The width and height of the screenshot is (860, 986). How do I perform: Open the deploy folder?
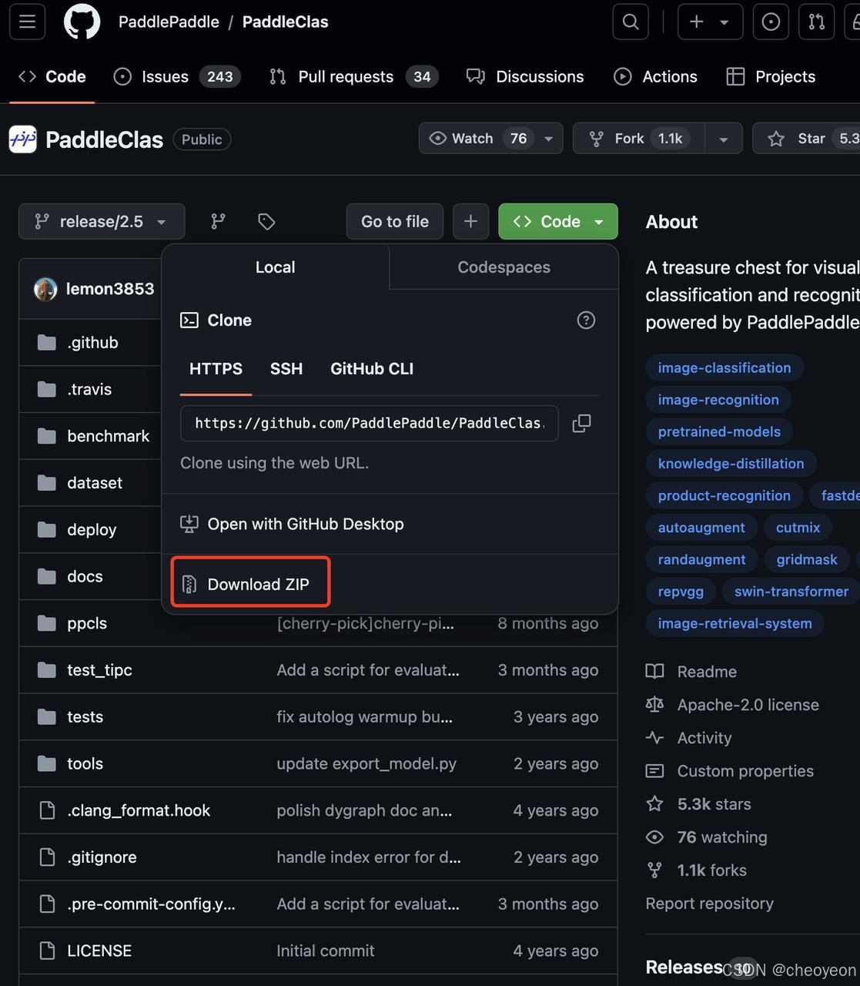click(92, 530)
